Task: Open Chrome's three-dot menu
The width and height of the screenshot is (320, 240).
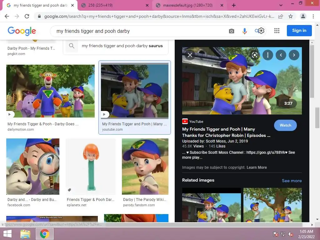Action: tap(313, 16)
